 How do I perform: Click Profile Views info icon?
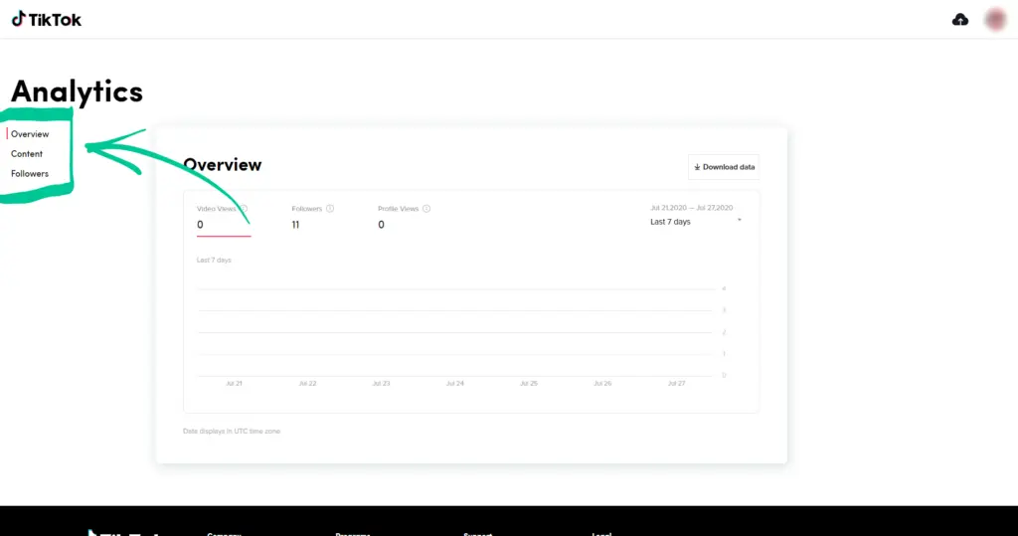click(426, 209)
